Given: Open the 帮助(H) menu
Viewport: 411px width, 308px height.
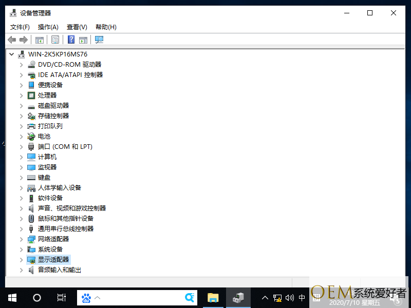Looking at the screenshot, I should [106, 27].
